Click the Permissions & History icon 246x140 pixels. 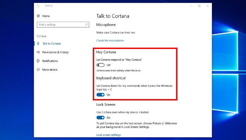click(x=38, y=52)
